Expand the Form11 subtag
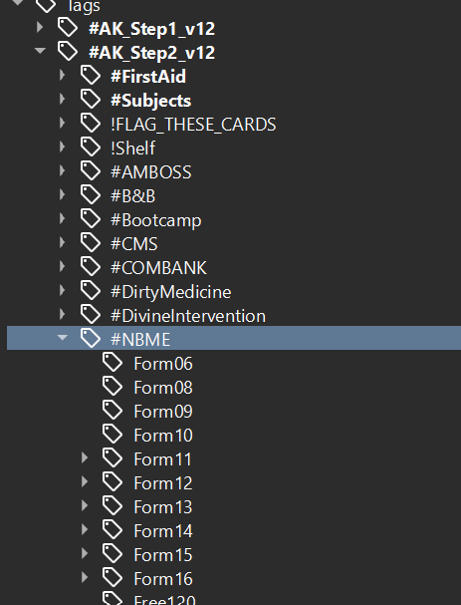 (x=85, y=458)
